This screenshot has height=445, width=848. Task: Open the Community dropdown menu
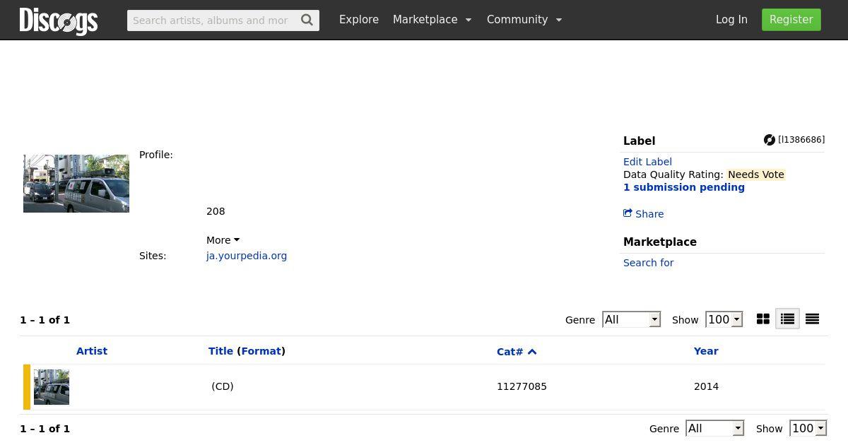[x=524, y=20]
